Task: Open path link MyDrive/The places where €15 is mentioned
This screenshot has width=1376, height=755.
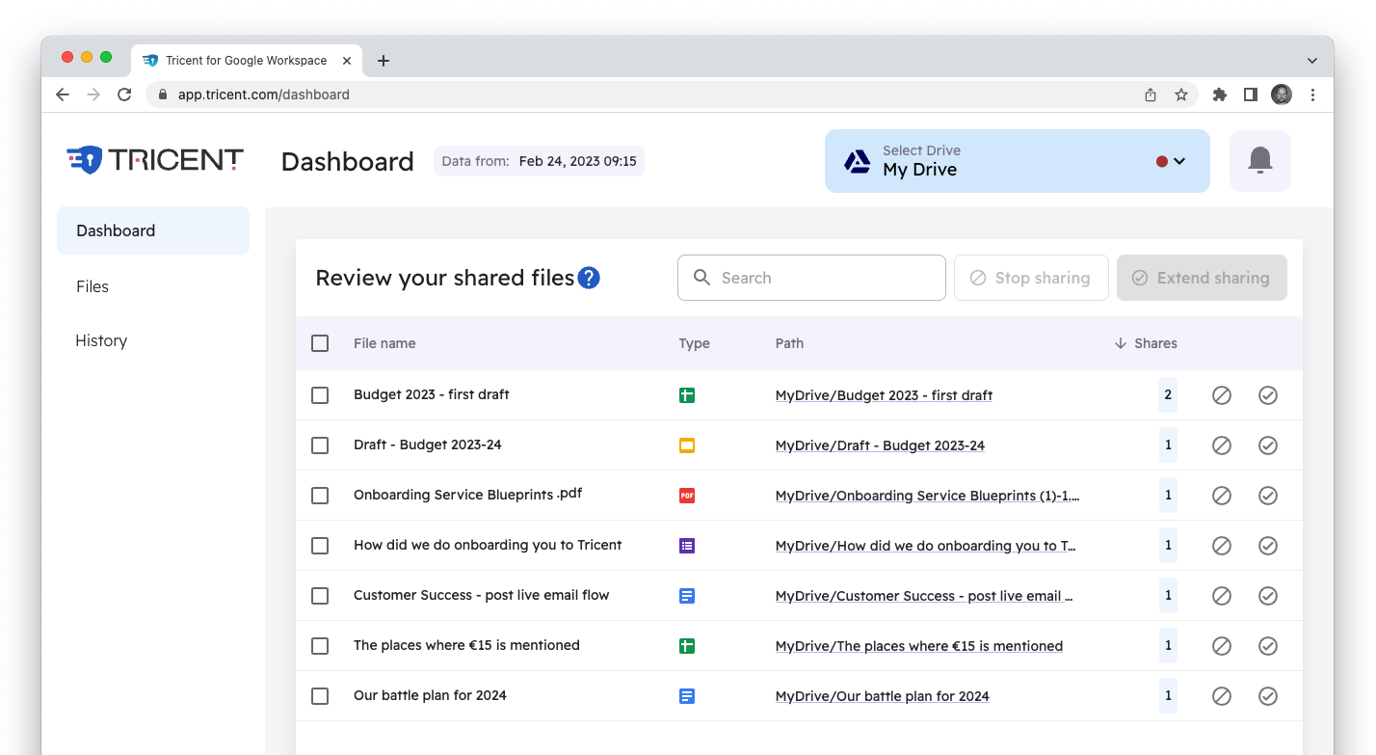Action: (x=919, y=646)
